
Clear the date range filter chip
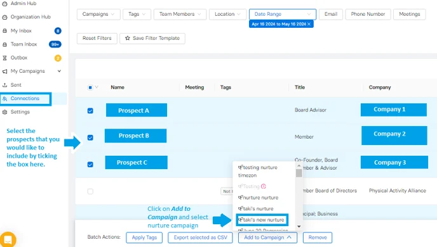click(309, 24)
